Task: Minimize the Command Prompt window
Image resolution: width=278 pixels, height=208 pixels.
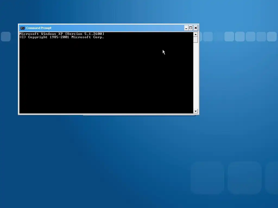Action: (186, 28)
